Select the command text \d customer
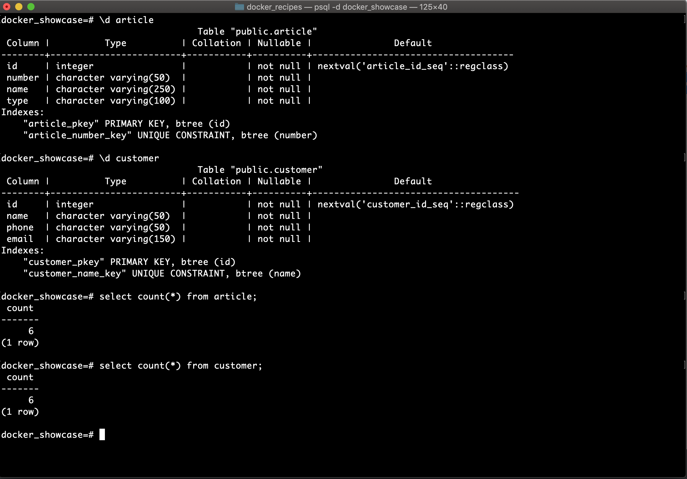The width and height of the screenshot is (687, 479). [130, 158]
